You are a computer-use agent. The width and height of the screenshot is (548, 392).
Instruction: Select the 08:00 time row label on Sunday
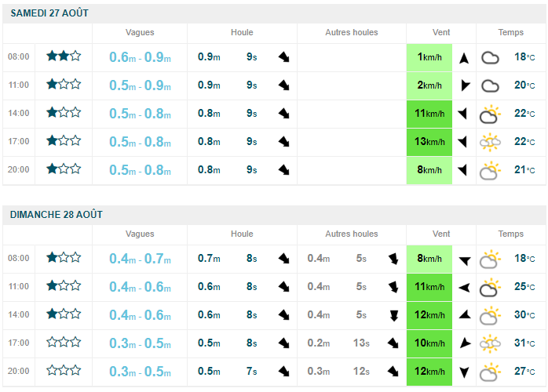point(19,258)
